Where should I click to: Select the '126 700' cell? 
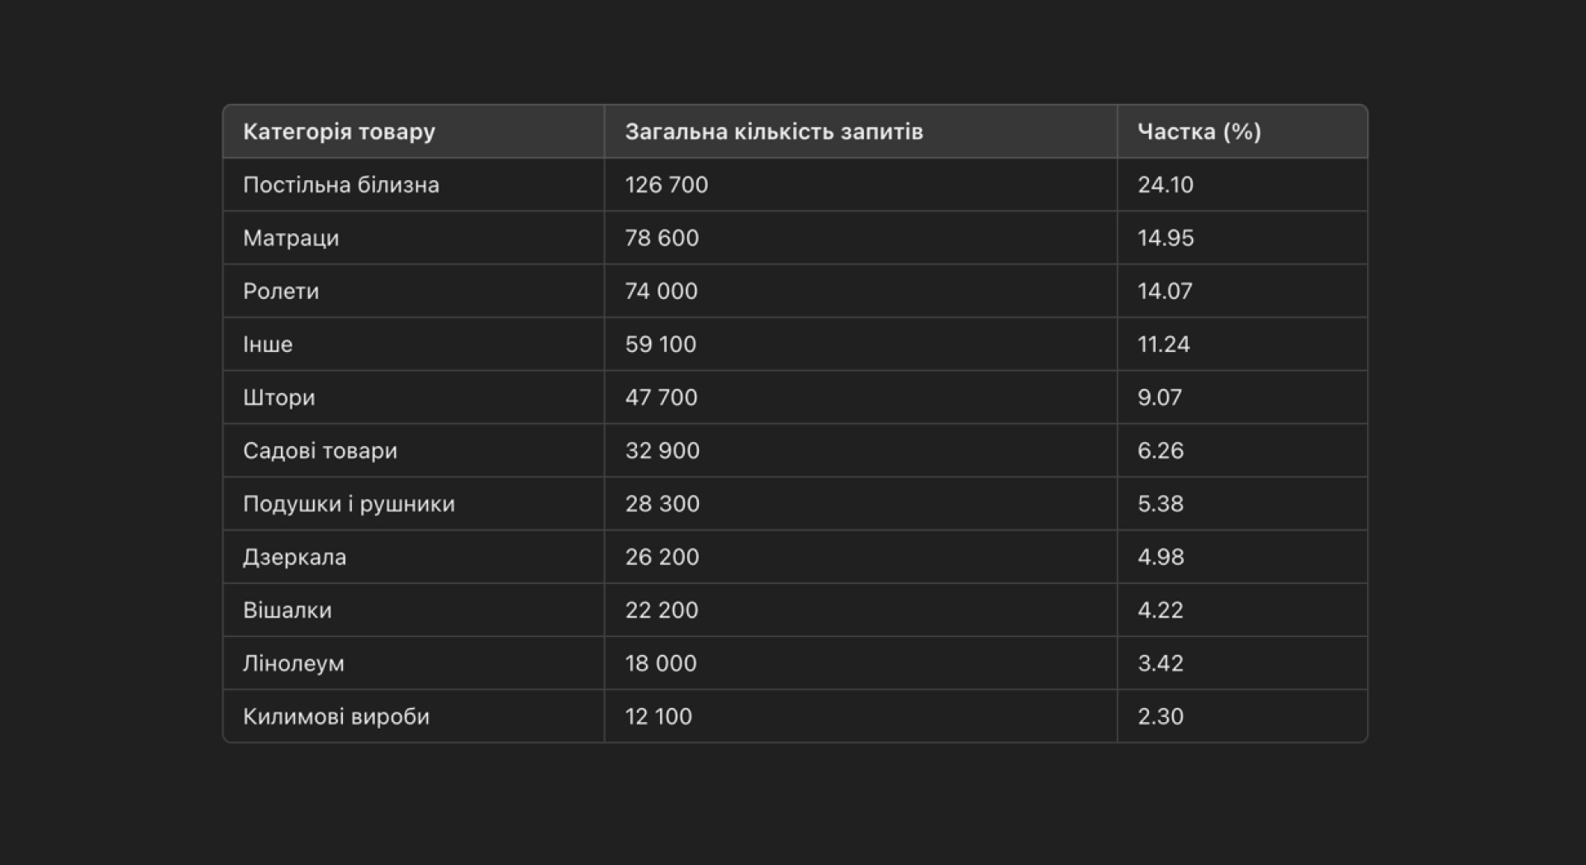coord(861,184)
